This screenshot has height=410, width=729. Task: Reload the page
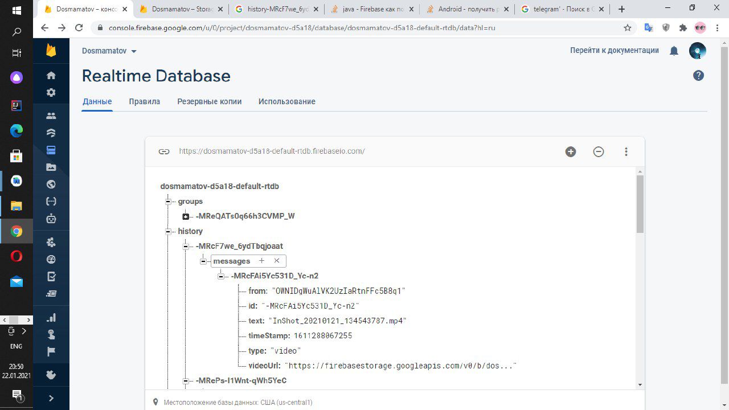79,27
